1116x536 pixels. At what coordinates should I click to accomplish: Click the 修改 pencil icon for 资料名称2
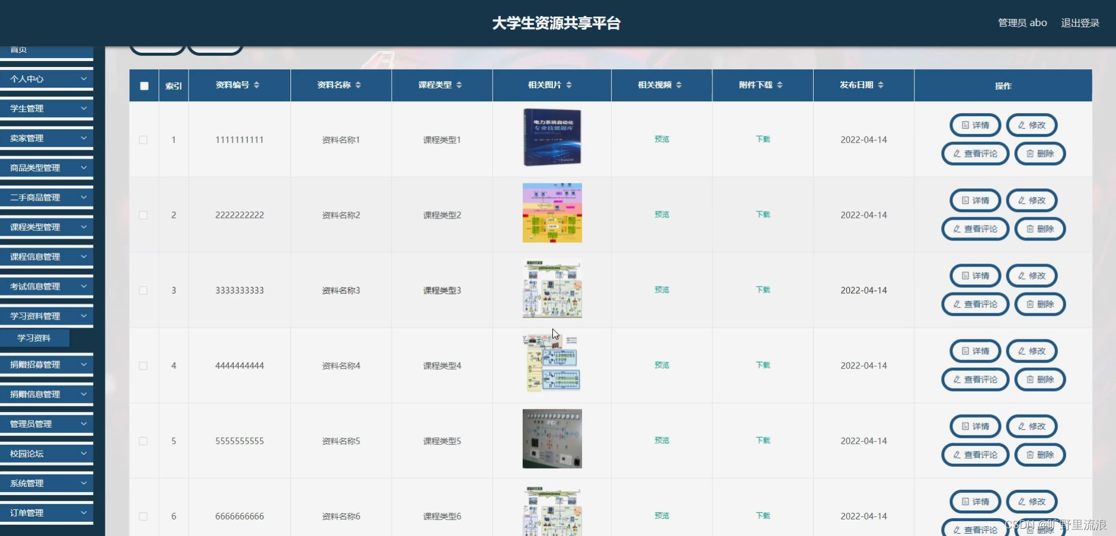1021,200
